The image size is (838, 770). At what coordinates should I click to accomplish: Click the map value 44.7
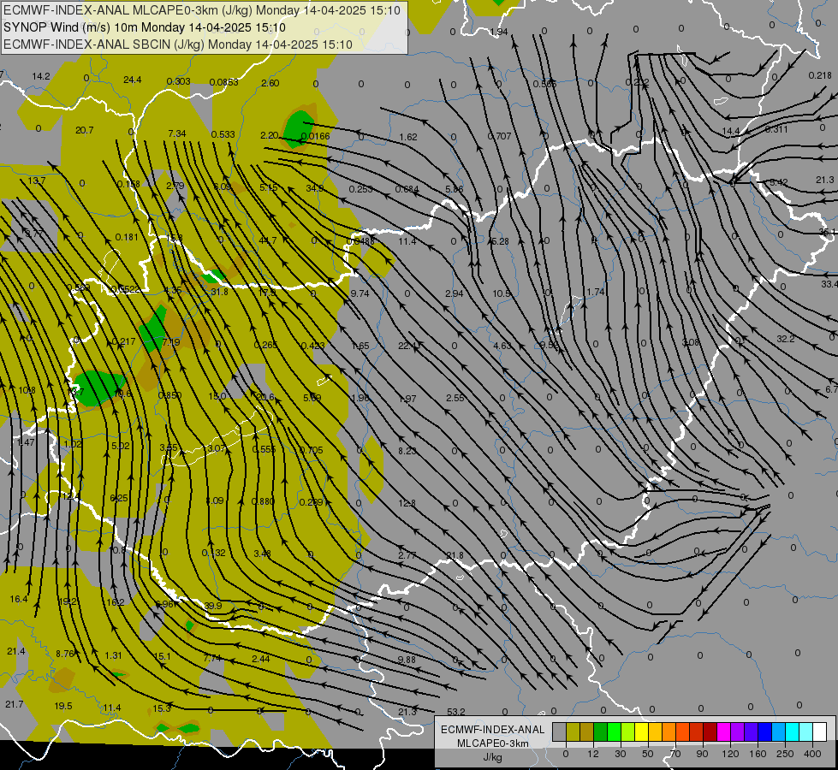click(x=268, y=240)
